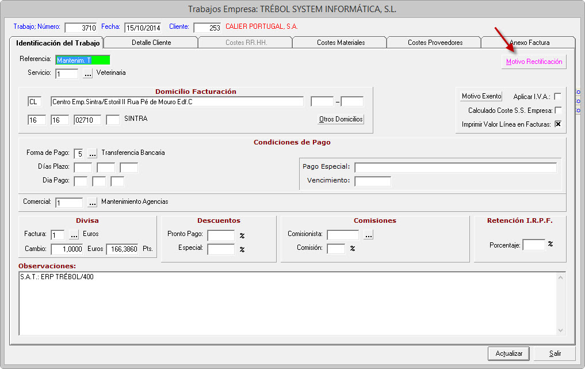Click Observaciones scrollbar up arrow

coord(560,277)
